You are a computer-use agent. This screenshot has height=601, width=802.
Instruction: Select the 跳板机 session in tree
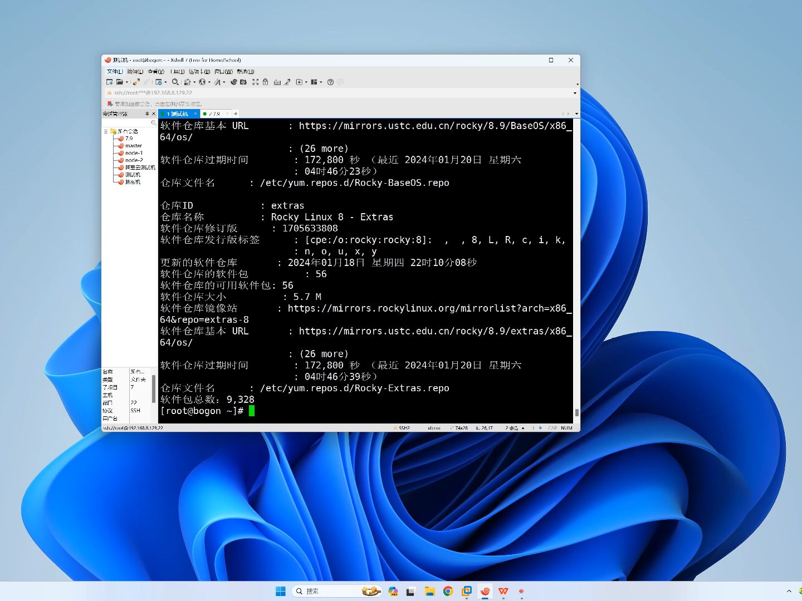pos(133,182)
